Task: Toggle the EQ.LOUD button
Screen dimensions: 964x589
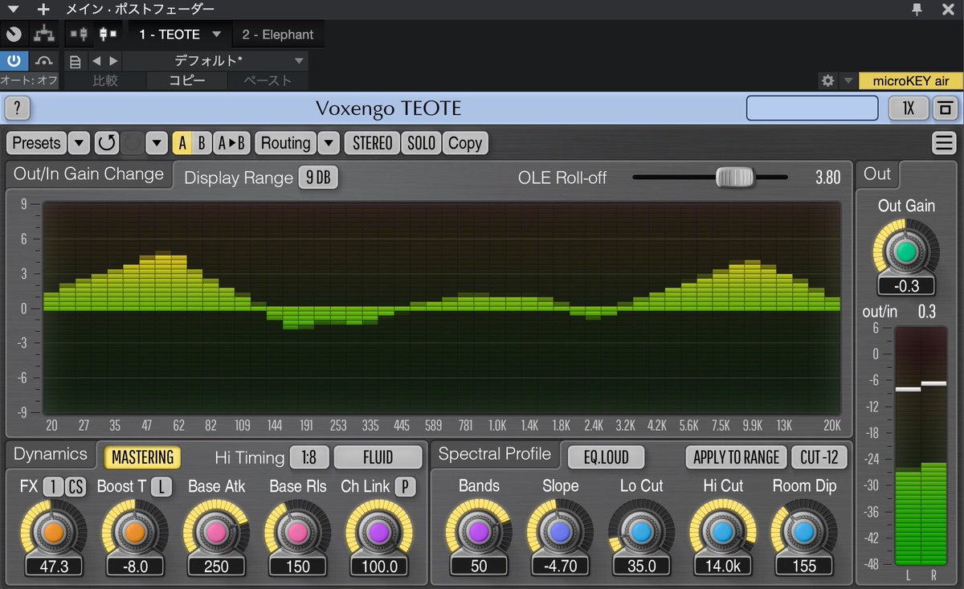Action: coord(607,457)
